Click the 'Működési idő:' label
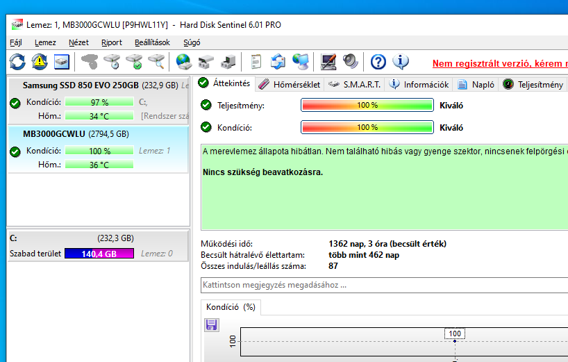The height and width of the screenshot is (362, 568). click(227, 244)
